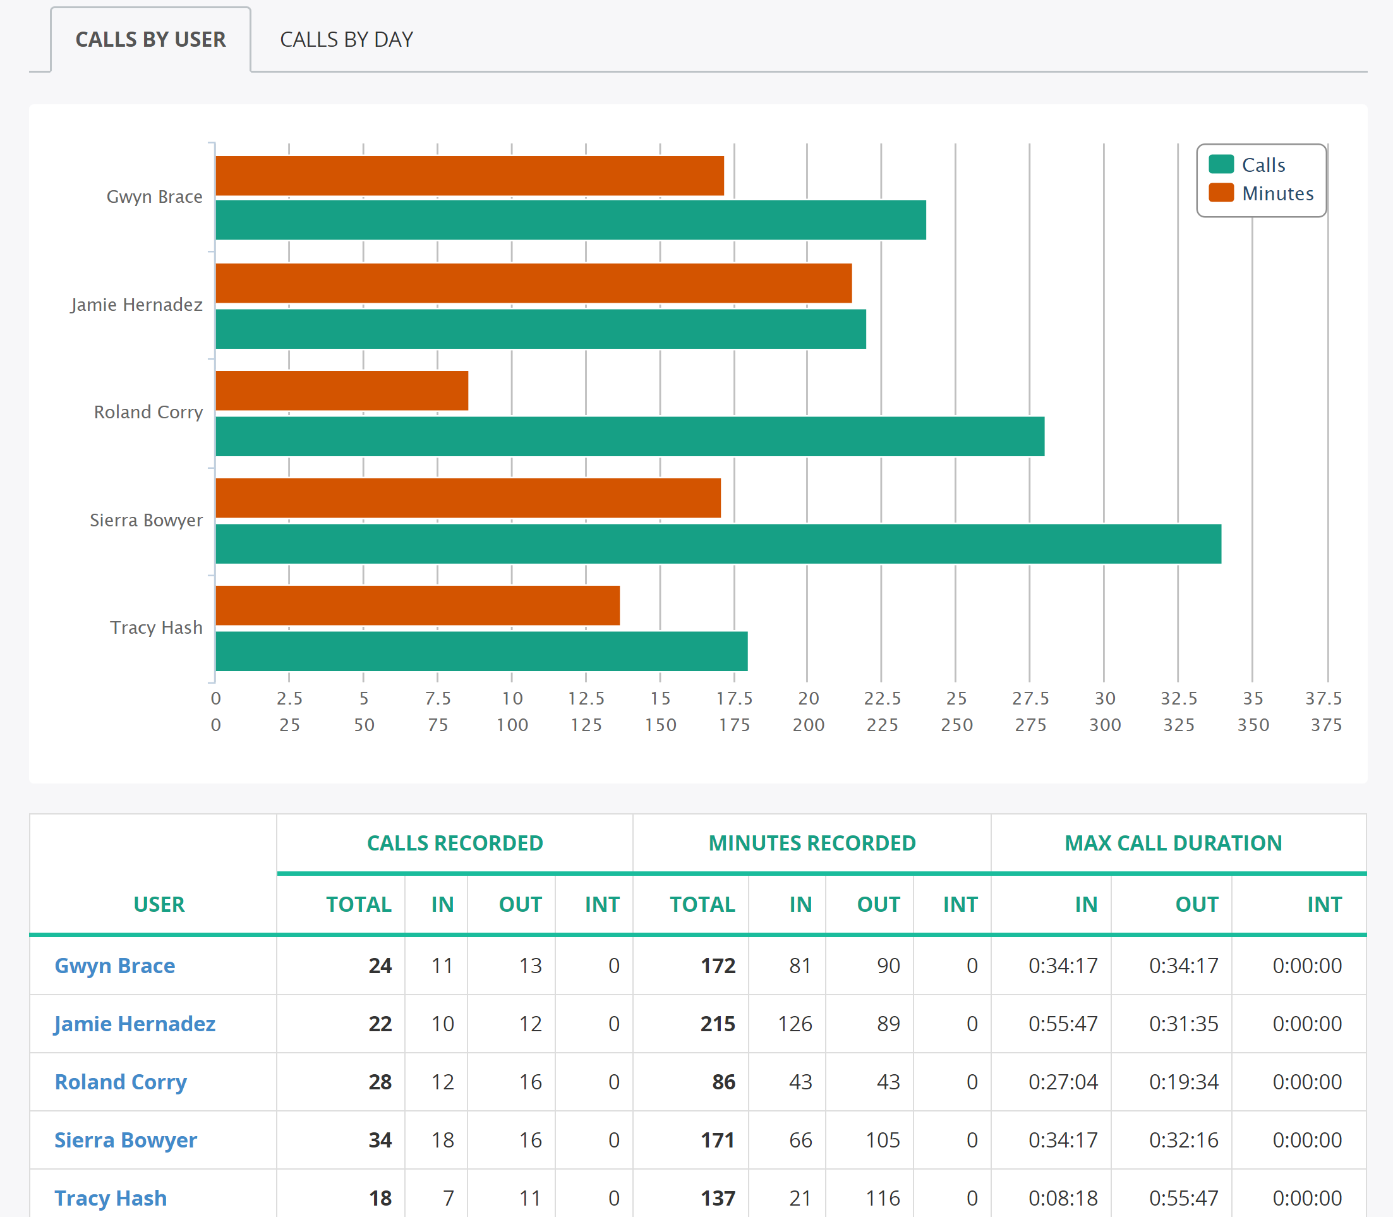Image resolution: width=1393 pixels, height=1217 pixels.
Task: Open Tracy Hash user link
Action: click(111, 1198)
